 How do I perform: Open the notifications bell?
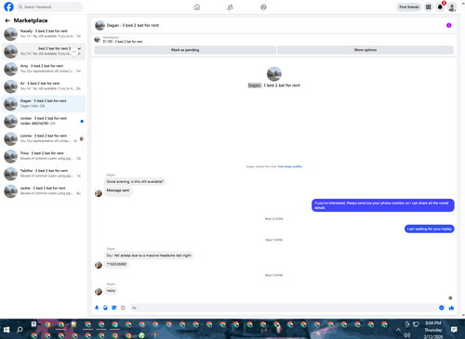click(x=440, y=7)
